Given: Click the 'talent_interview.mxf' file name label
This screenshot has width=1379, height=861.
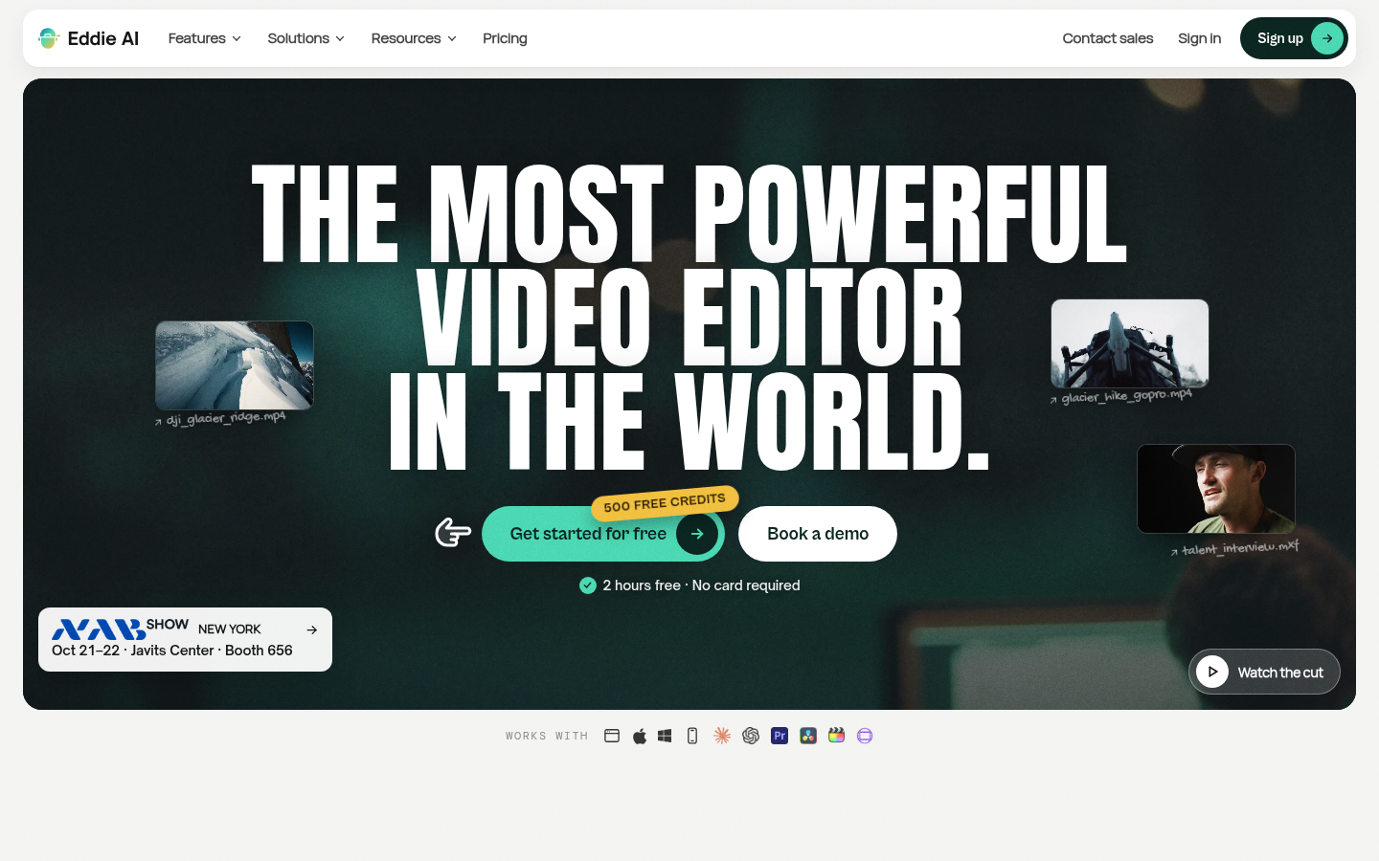Looking at the screenshot, I should 1241,548.
